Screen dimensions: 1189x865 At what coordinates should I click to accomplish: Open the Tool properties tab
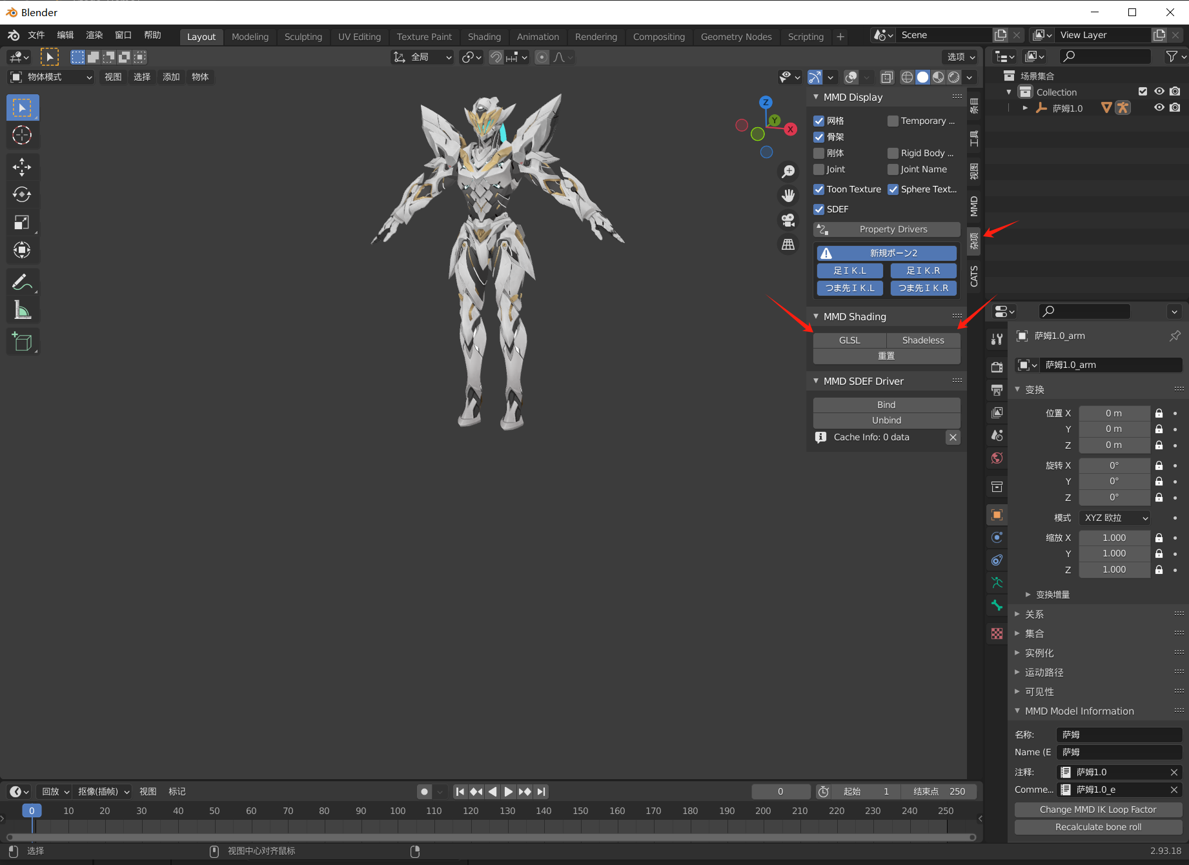coord(997,339)
